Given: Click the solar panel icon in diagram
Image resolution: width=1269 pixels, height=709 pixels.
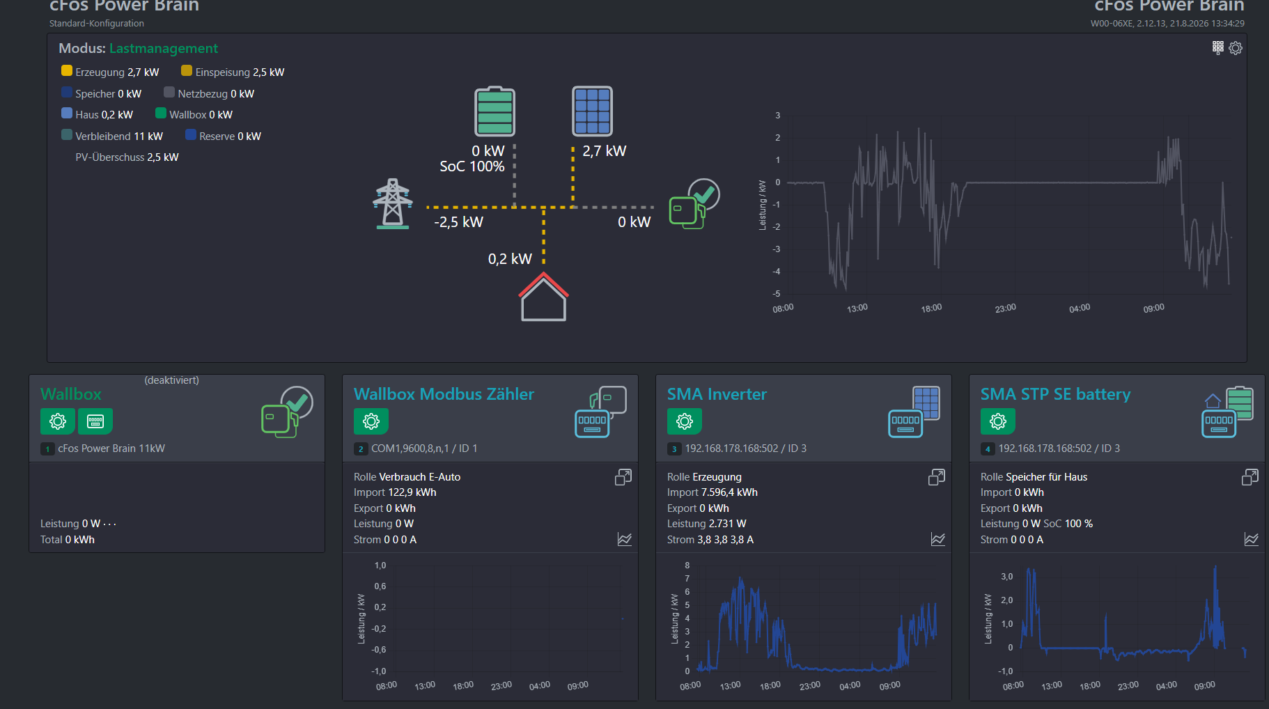Looking at the screenshot, I should click(592, 111).
